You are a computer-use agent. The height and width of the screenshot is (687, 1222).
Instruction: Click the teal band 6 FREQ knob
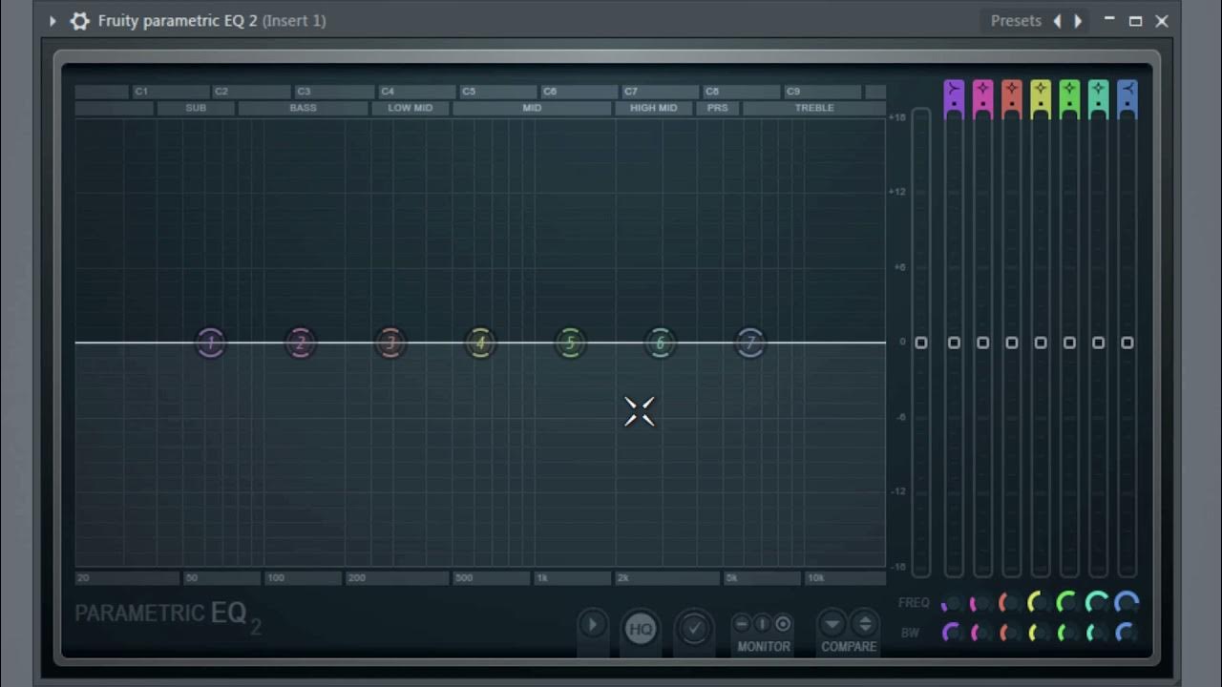pyautogui.click(x=1098, y=604)
